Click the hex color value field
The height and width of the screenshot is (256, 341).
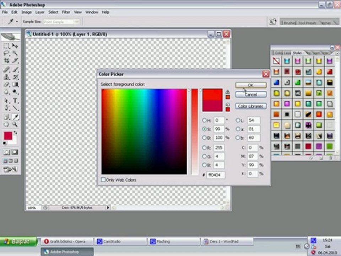click(x=216, y=175)
